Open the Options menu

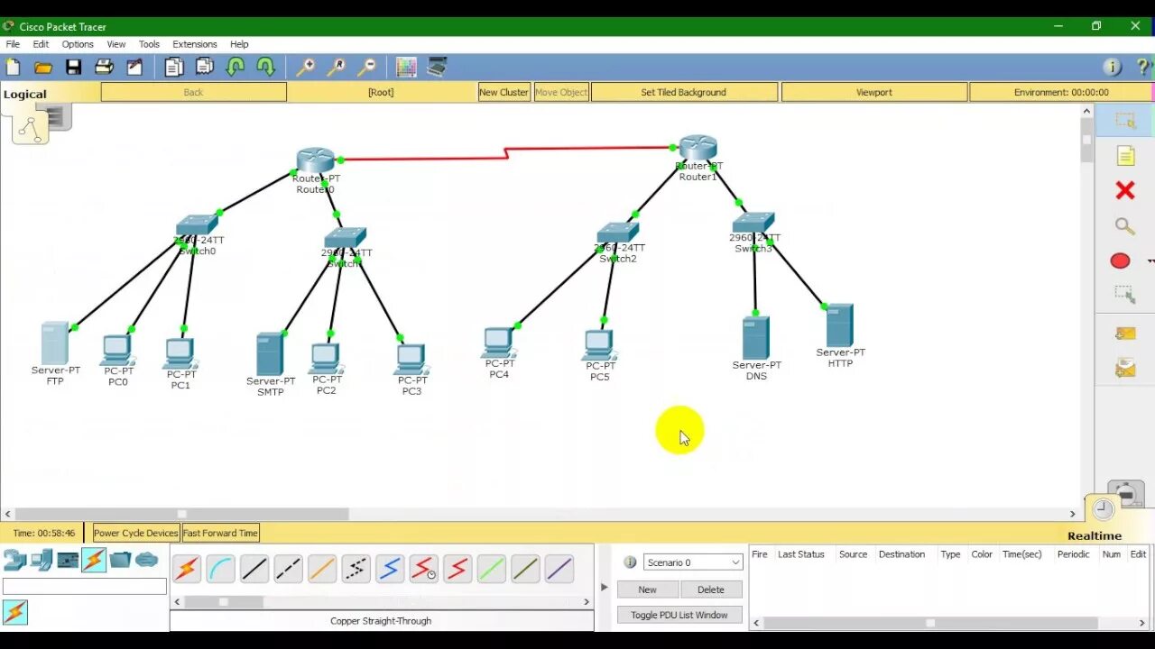78,44
